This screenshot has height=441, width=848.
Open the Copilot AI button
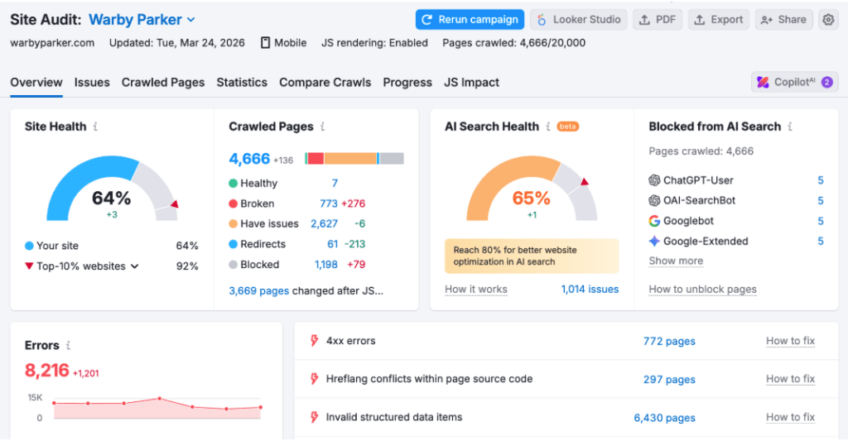[x=794, y=82]
